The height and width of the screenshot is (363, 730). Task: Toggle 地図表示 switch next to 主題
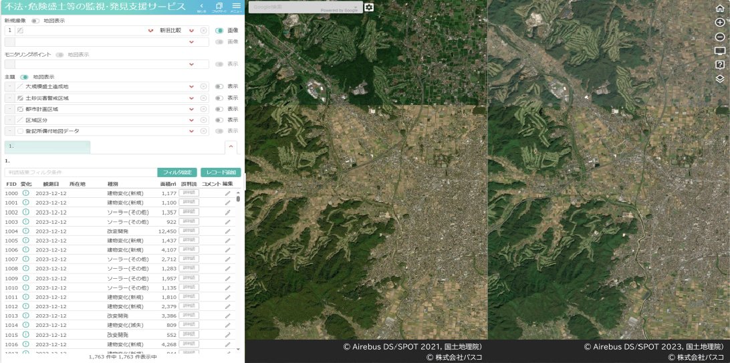tap(25, 77)
